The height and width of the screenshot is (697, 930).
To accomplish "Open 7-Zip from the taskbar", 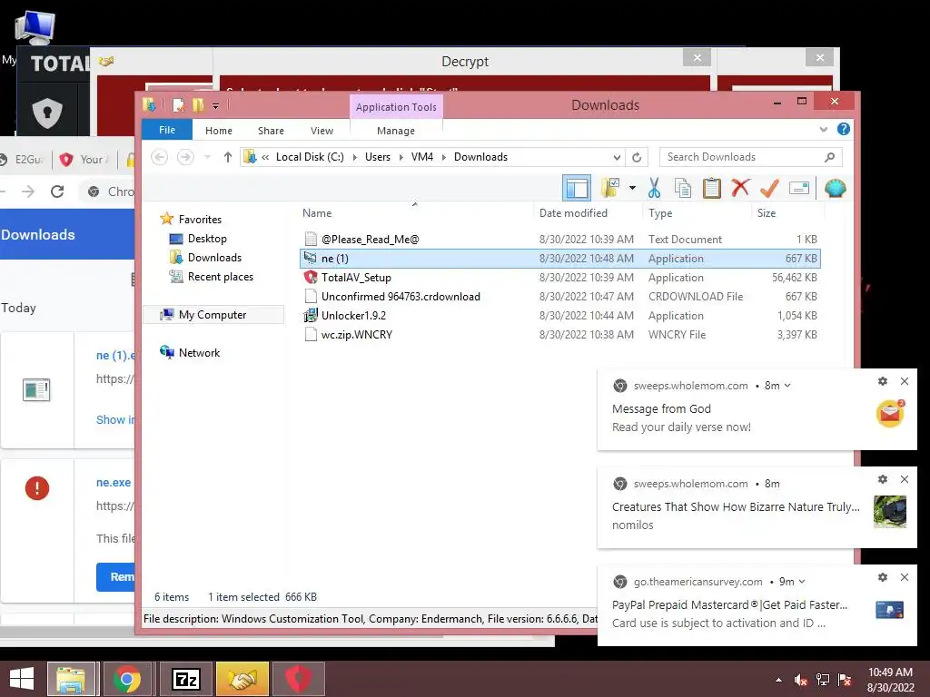I will click(185, 679).
